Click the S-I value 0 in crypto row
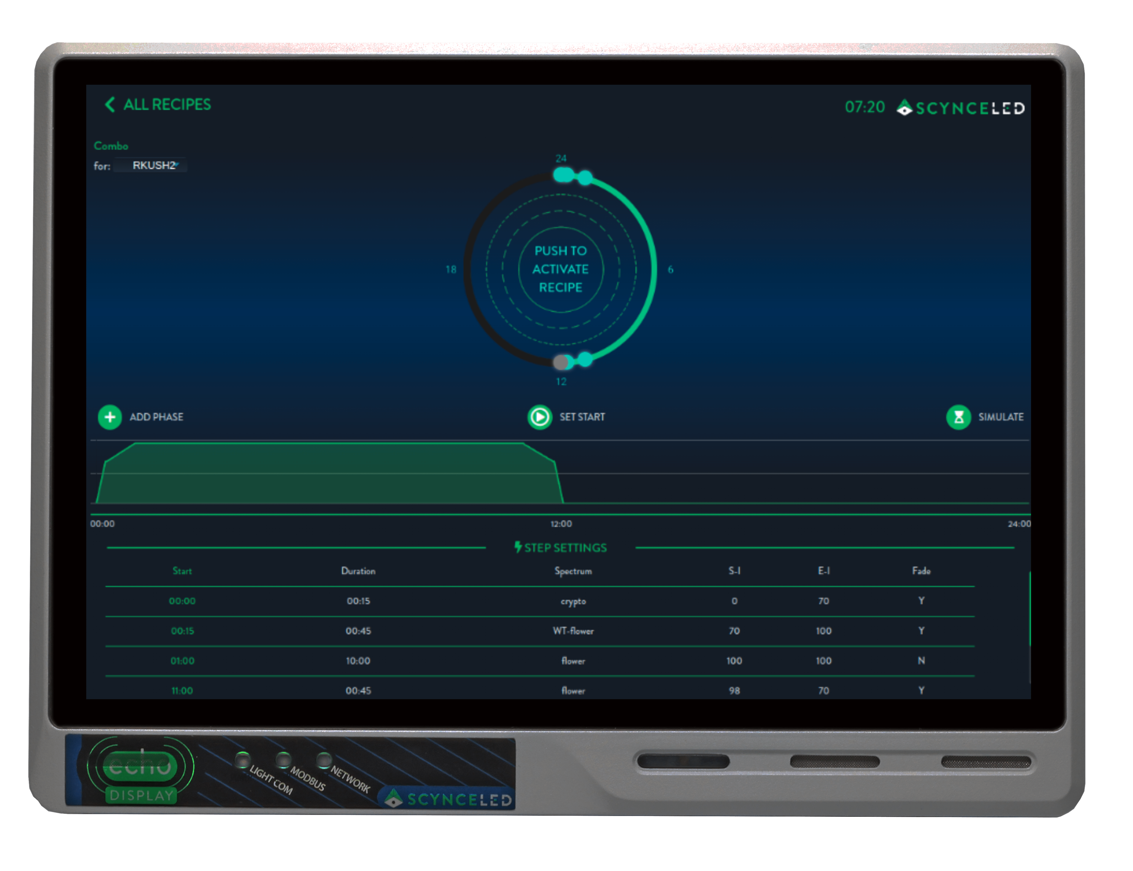Screen dimensions: 1133x871 coord(734,601)
